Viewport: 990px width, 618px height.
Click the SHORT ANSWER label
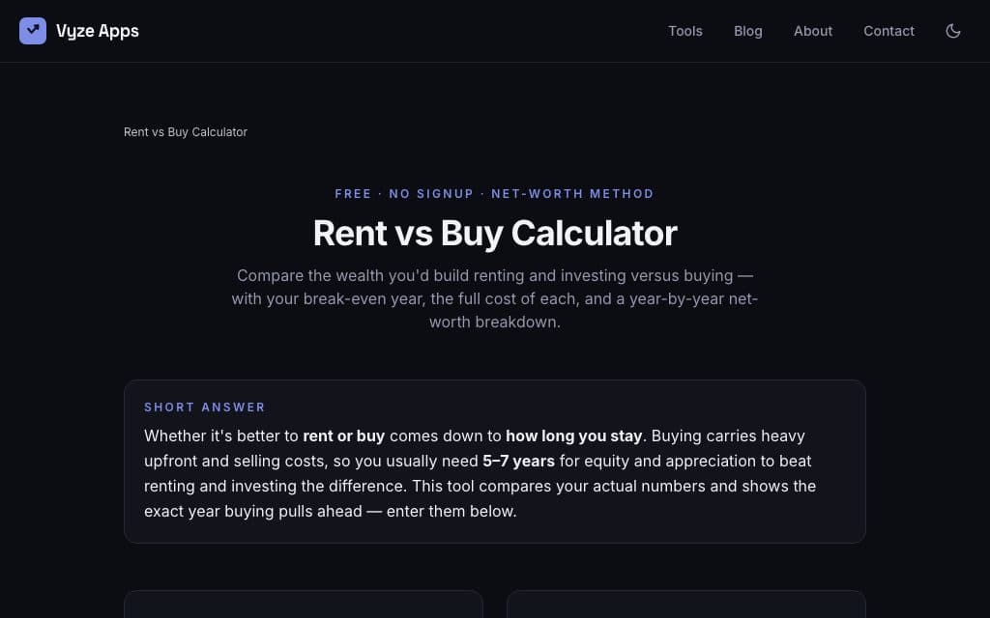tap(205, 407)
